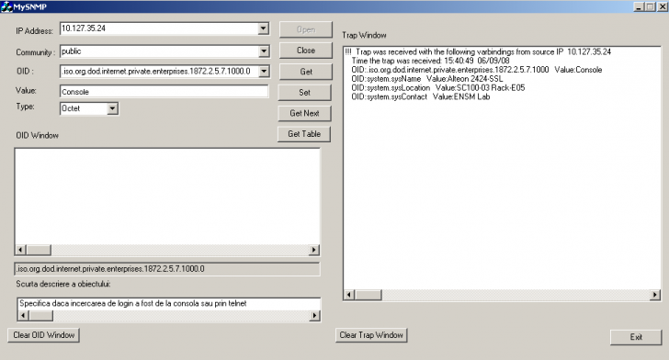Click Trap Window left scroll arrow
669x360 pixels.
pos(349,295)
